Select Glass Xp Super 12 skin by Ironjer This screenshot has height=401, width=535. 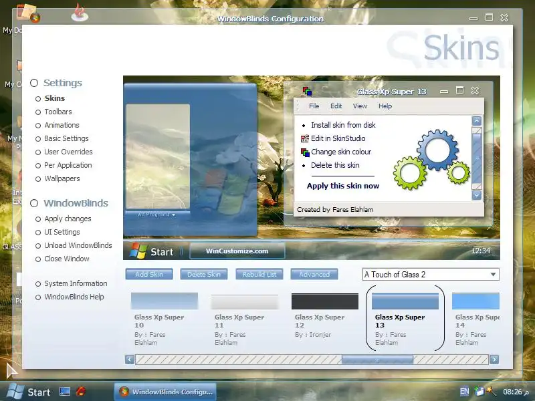pyautogui.click(x=325, y=301)
